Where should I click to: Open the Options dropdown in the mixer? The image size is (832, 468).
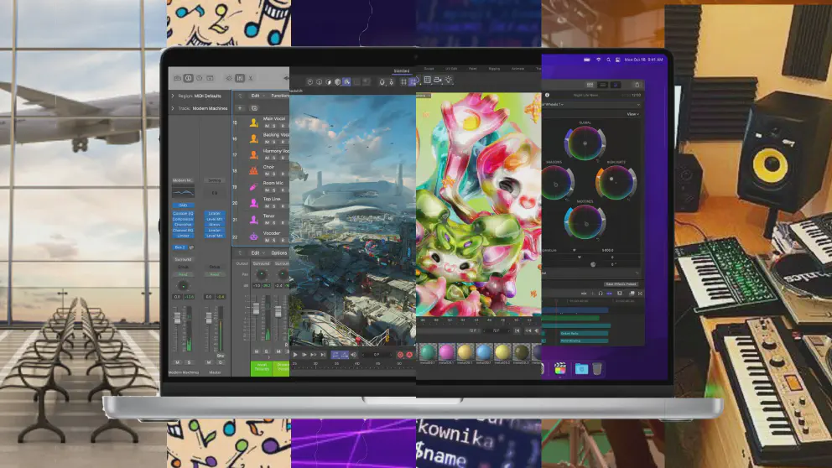pos(279,253)
